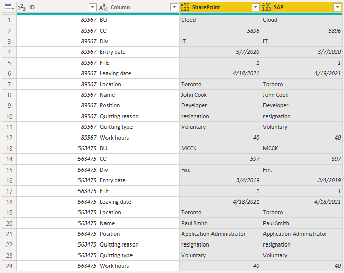Click the BU cell in row 1
This screenshot has width=344, height=273.
[x=139, y=20]
